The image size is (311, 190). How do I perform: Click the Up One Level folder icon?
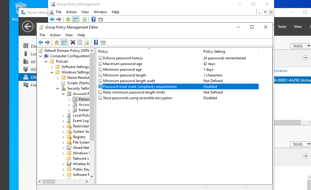(57, 42)
